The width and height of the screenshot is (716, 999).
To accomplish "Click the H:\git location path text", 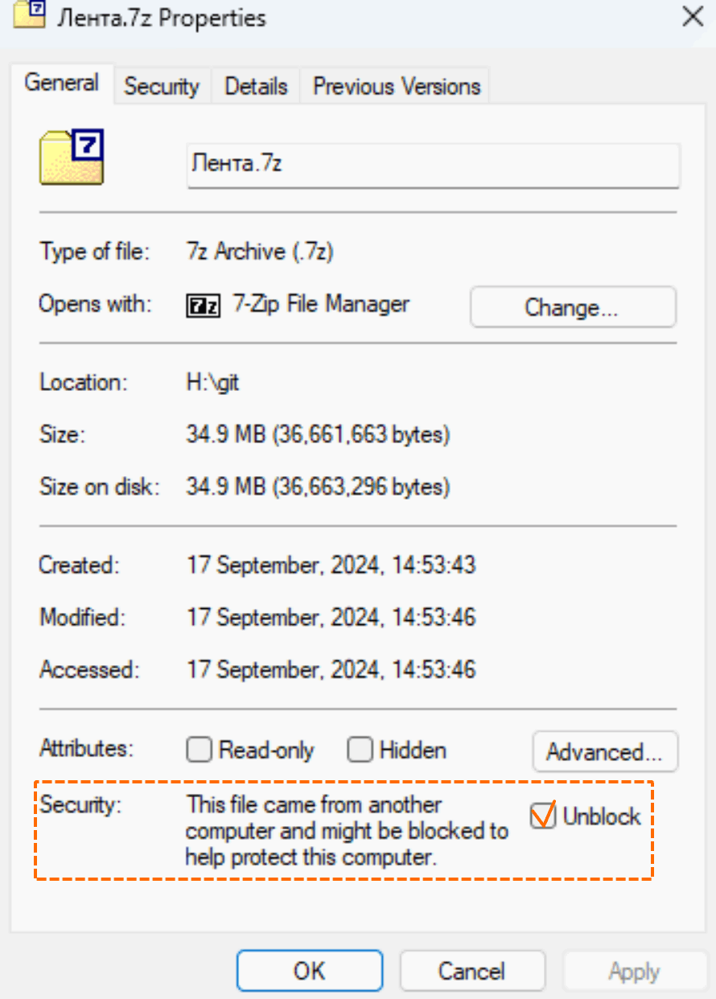I will (213, 383).
